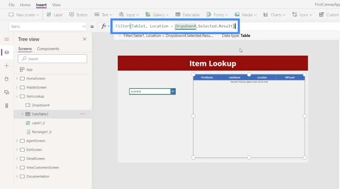340x189 pixels.
Task: Click the Dropdown4 control icon in tree
Action: point(28,105)
